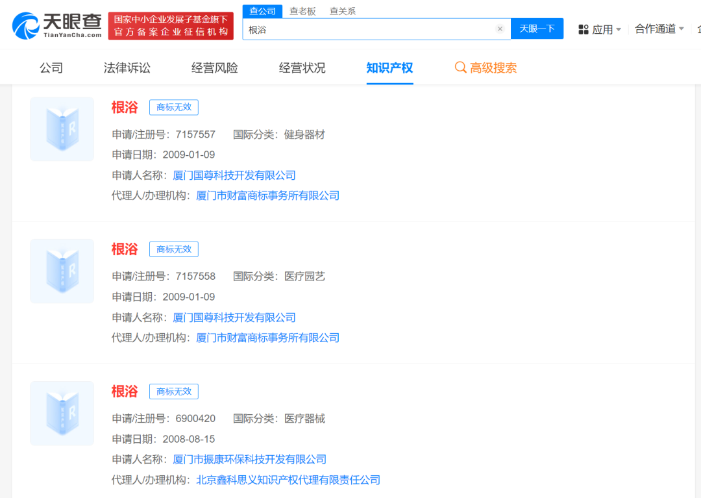The height and width of the screenshot is (498, 701).
Task: Open trademark thumbnail for registration 7157558
Action: tap(62, 271)
